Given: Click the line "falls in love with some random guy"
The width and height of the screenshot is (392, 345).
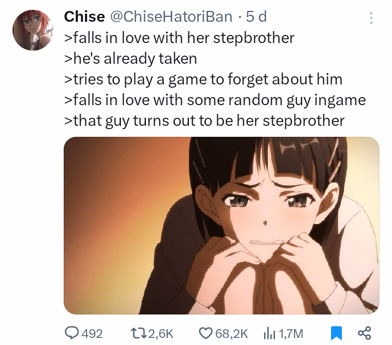Looking at the screenshot, I should [x=215, y=100].
